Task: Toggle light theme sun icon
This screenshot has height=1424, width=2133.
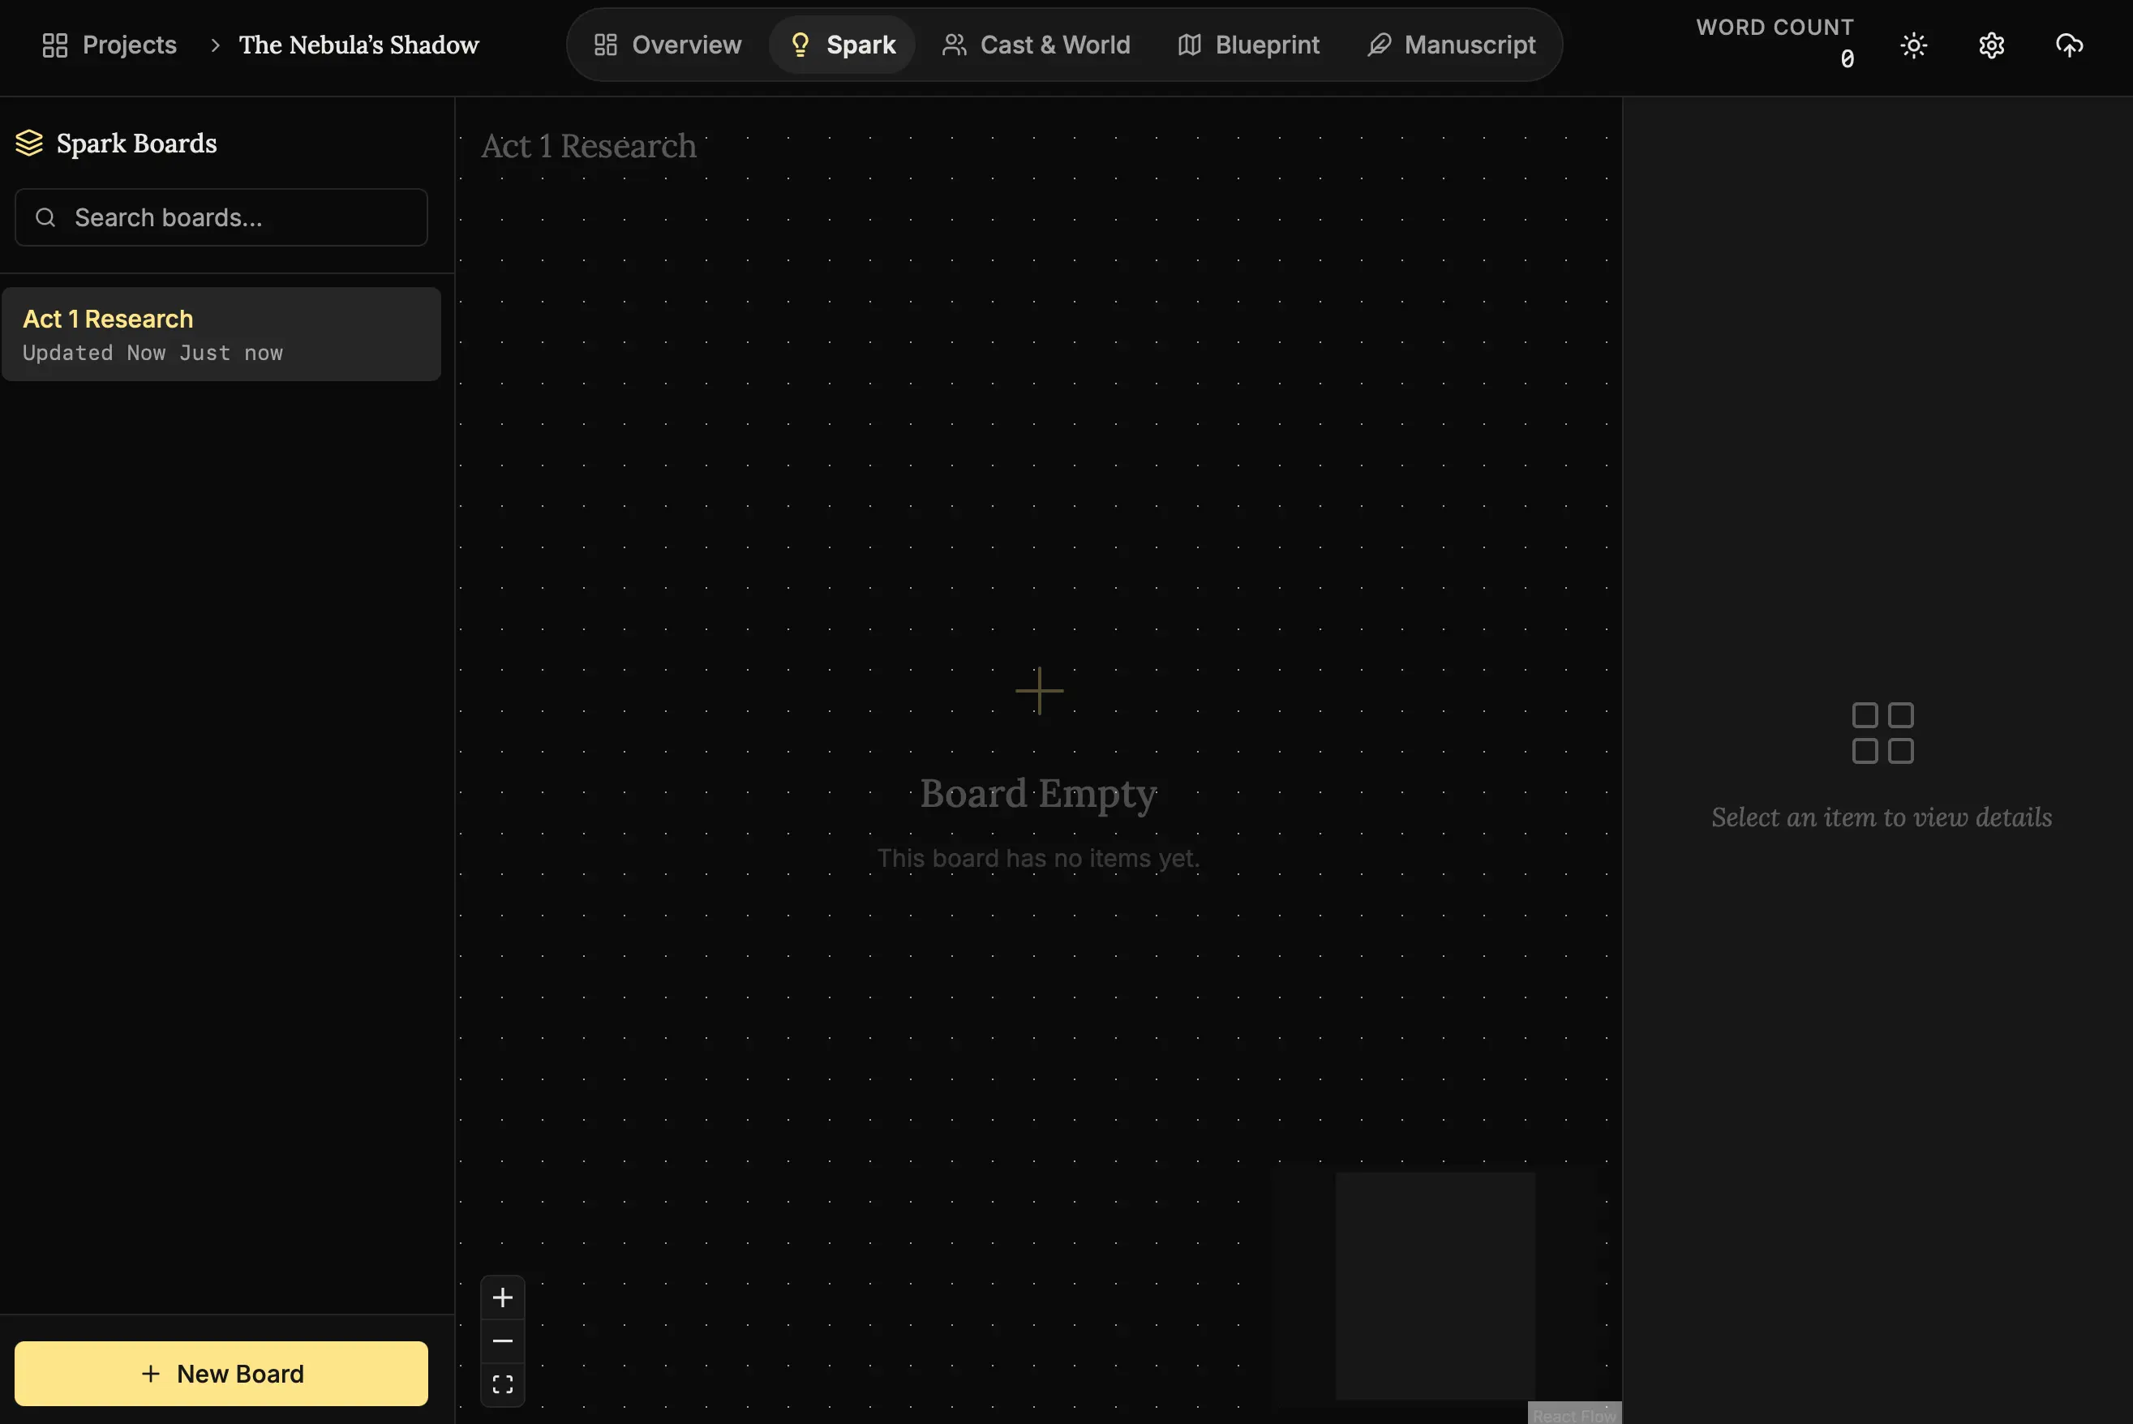Action: [x=1913, y=45]
